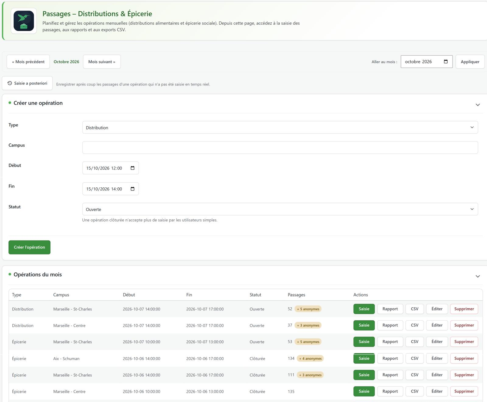Open the Statut dropdown

click(280, 209)
